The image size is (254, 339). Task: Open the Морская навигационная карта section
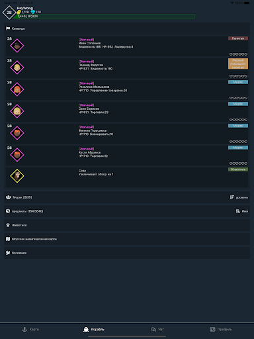[x=127, y=239]
